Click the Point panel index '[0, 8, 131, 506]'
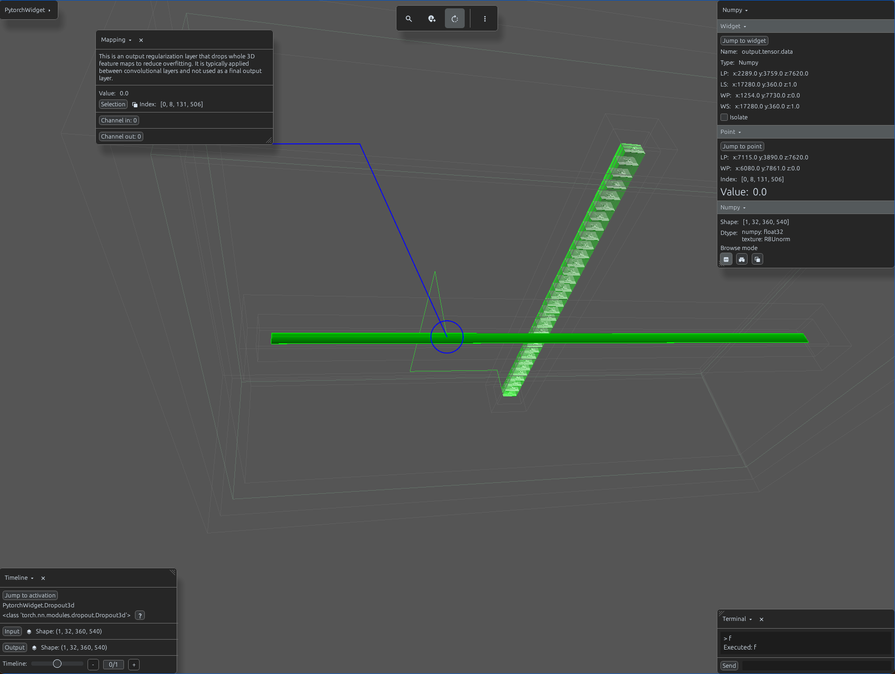 tap(762, 179)
